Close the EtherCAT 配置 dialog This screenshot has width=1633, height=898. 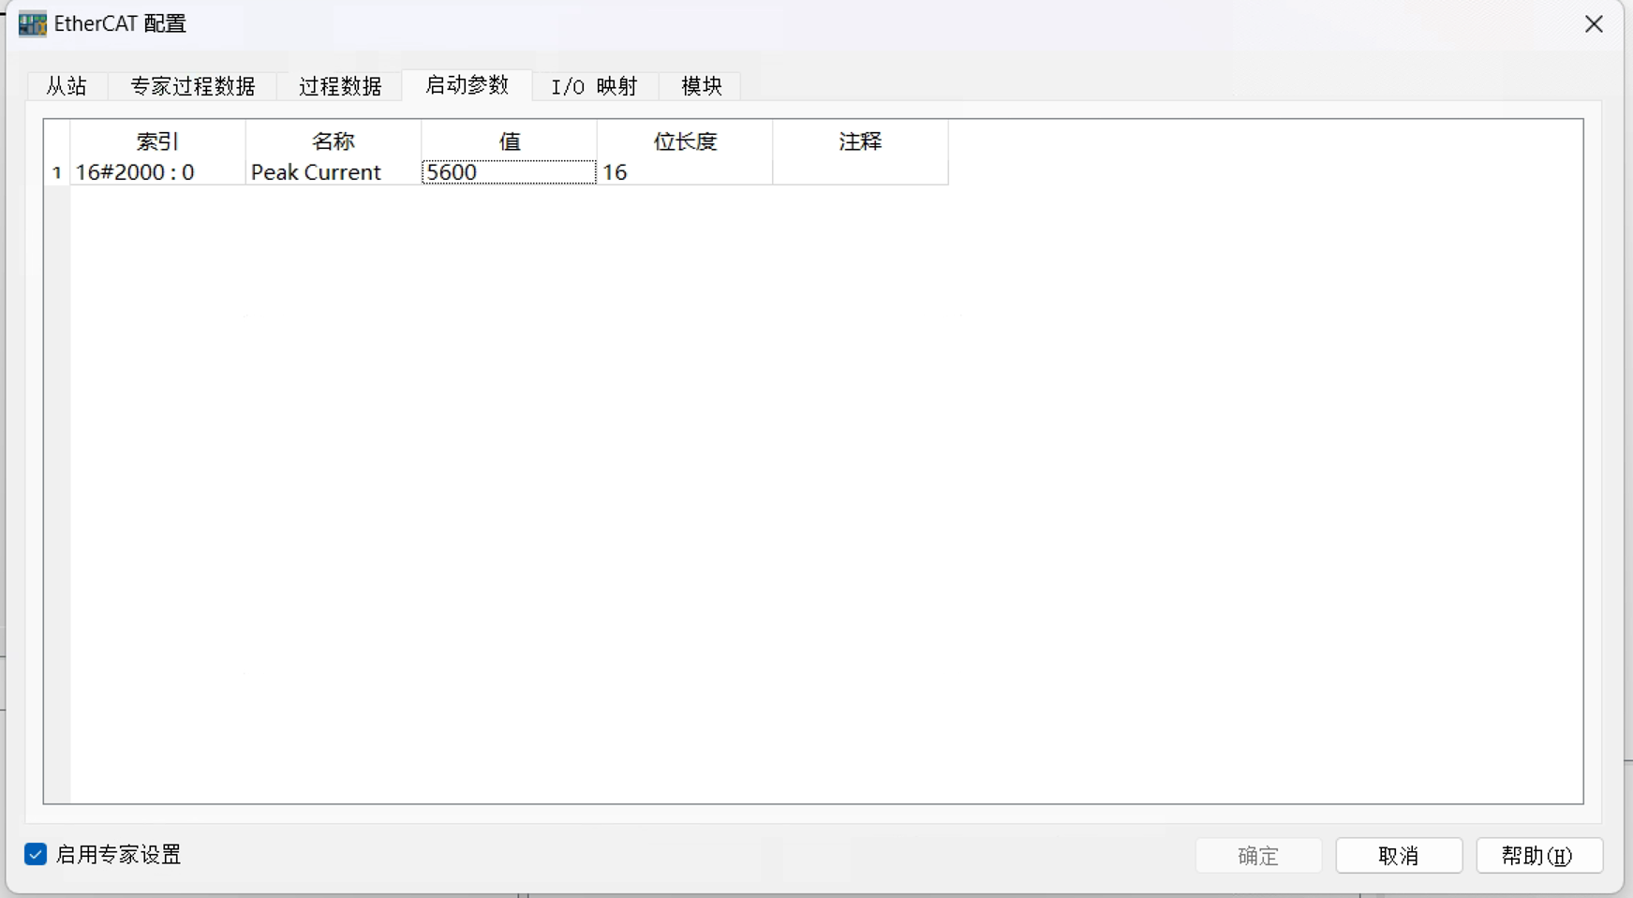(1594, 24)
